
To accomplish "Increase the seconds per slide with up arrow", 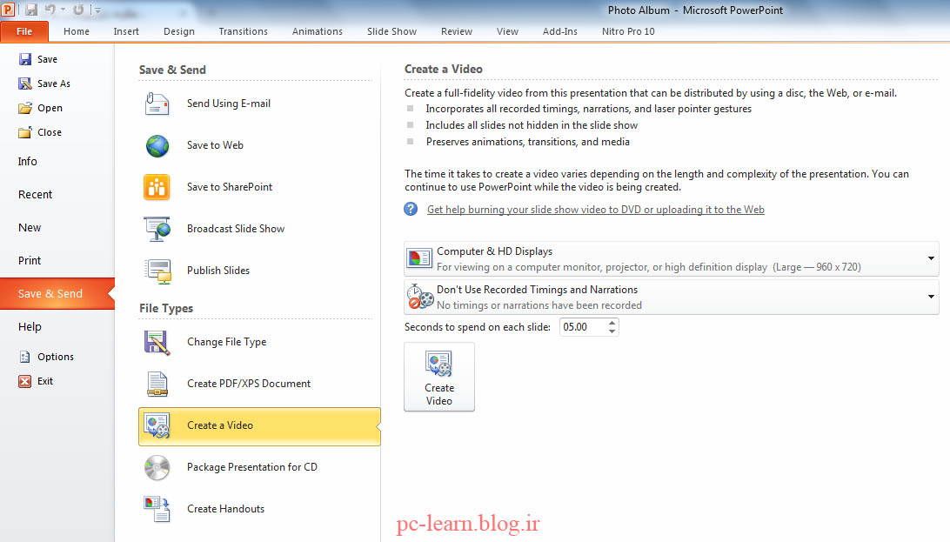I will tap(612, 323).
